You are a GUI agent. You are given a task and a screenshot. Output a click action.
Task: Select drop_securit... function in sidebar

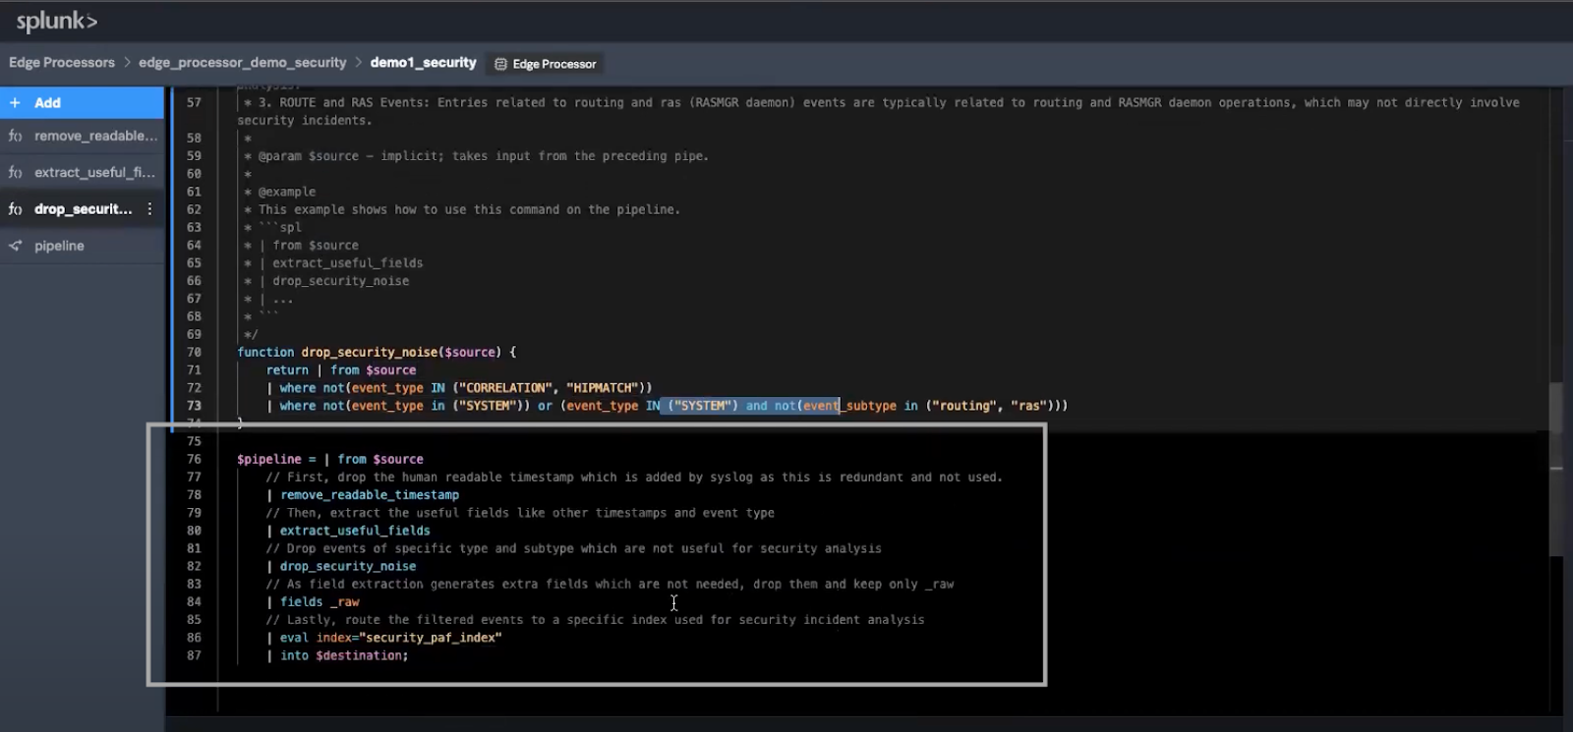[x=82, y=208]
